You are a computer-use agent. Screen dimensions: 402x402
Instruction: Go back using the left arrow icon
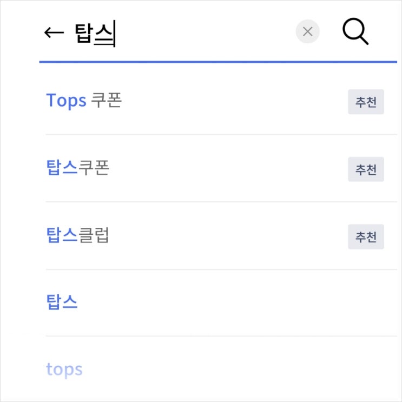tap(54, 32)
